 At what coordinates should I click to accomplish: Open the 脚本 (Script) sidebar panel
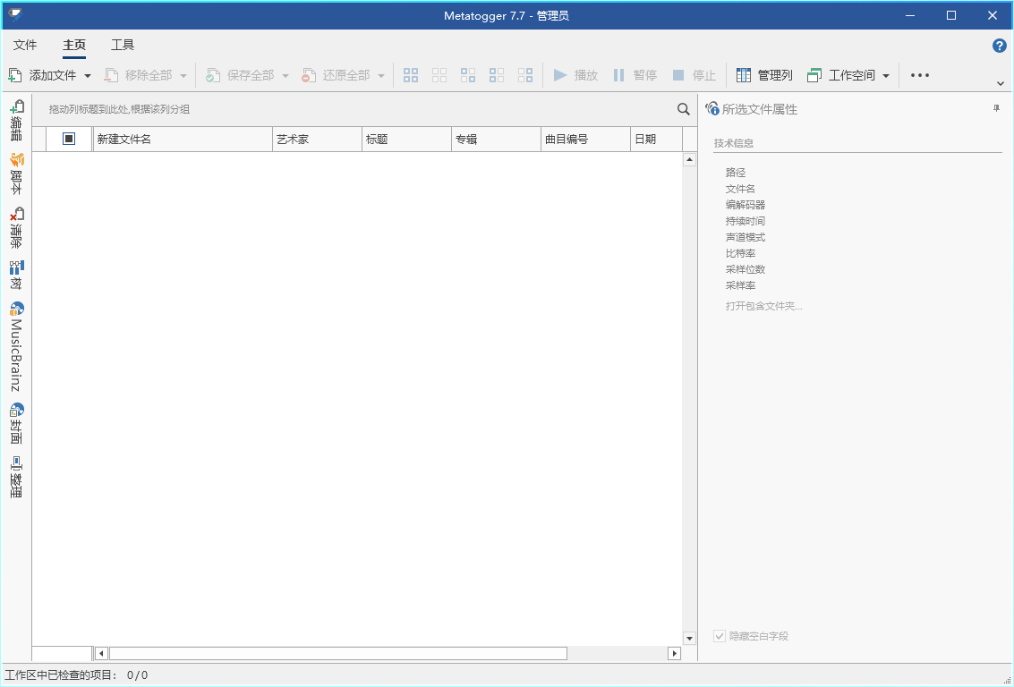coord(16,174)
